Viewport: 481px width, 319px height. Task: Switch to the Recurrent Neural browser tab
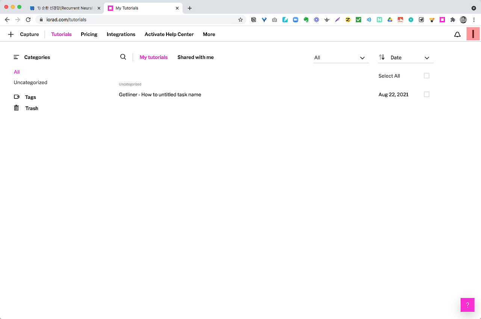pyautogui.click(x=65, y=8)
